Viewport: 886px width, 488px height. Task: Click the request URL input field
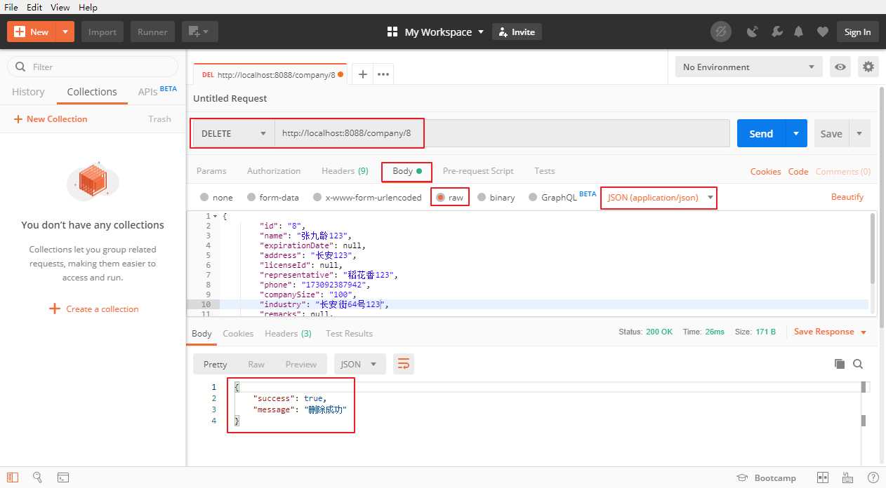(502, 133)
